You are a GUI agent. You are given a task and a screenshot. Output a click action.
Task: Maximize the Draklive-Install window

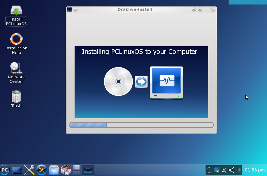[200, 10]
